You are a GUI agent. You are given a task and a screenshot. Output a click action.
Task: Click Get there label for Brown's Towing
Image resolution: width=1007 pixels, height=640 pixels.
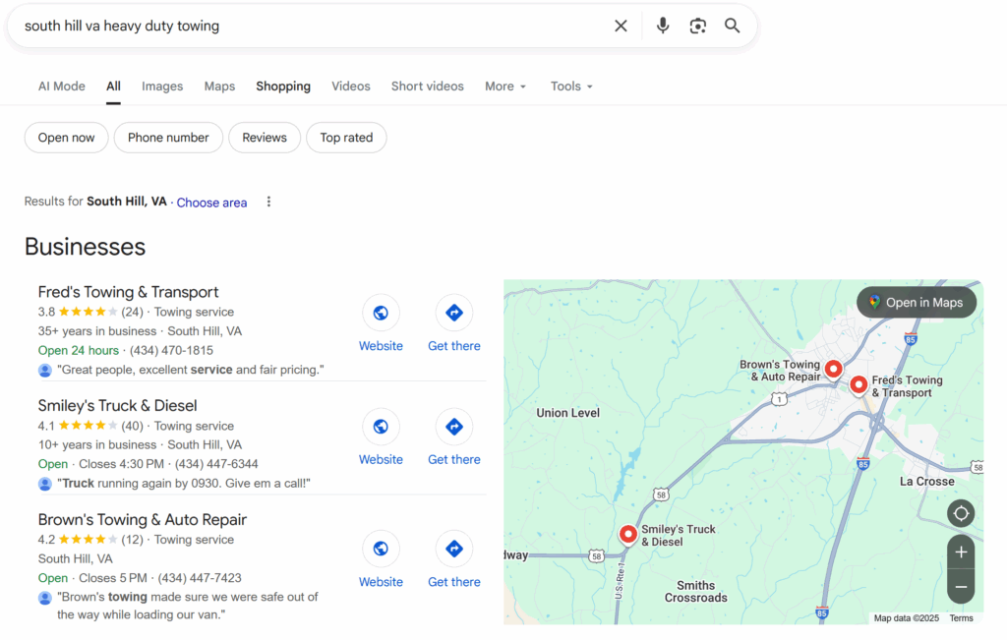click(x=454, y=582)
